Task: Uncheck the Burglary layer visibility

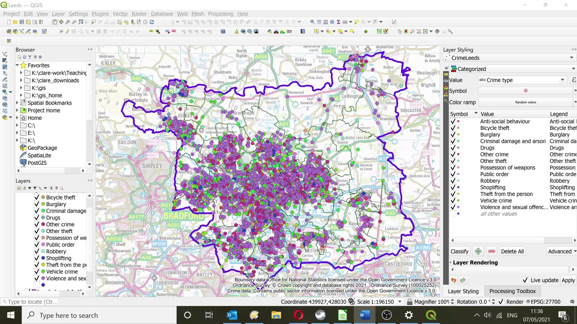Action: (x=37, y=204)
